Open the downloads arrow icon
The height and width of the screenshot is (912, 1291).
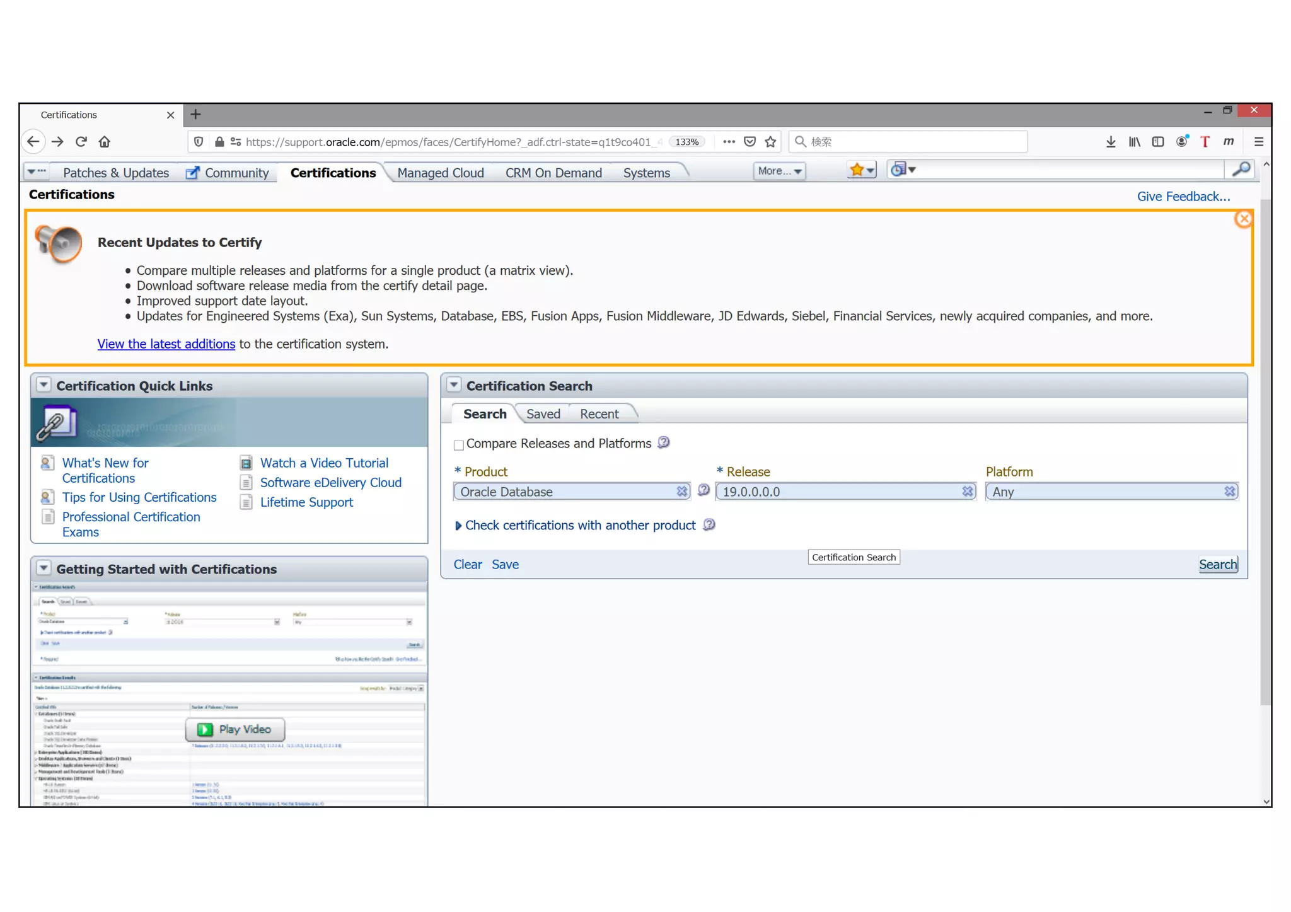[x=1111, y=142]
